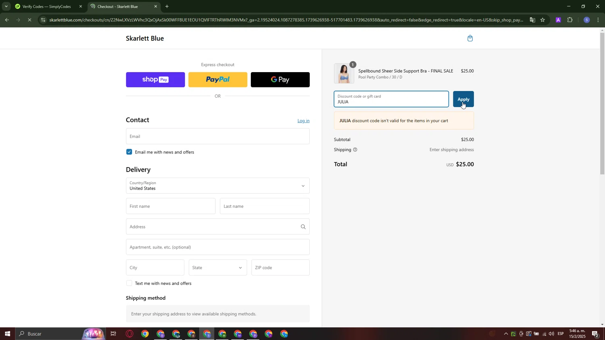Stop loading the page
This screenshot has height=340, width=605.
tap(29, 20)
